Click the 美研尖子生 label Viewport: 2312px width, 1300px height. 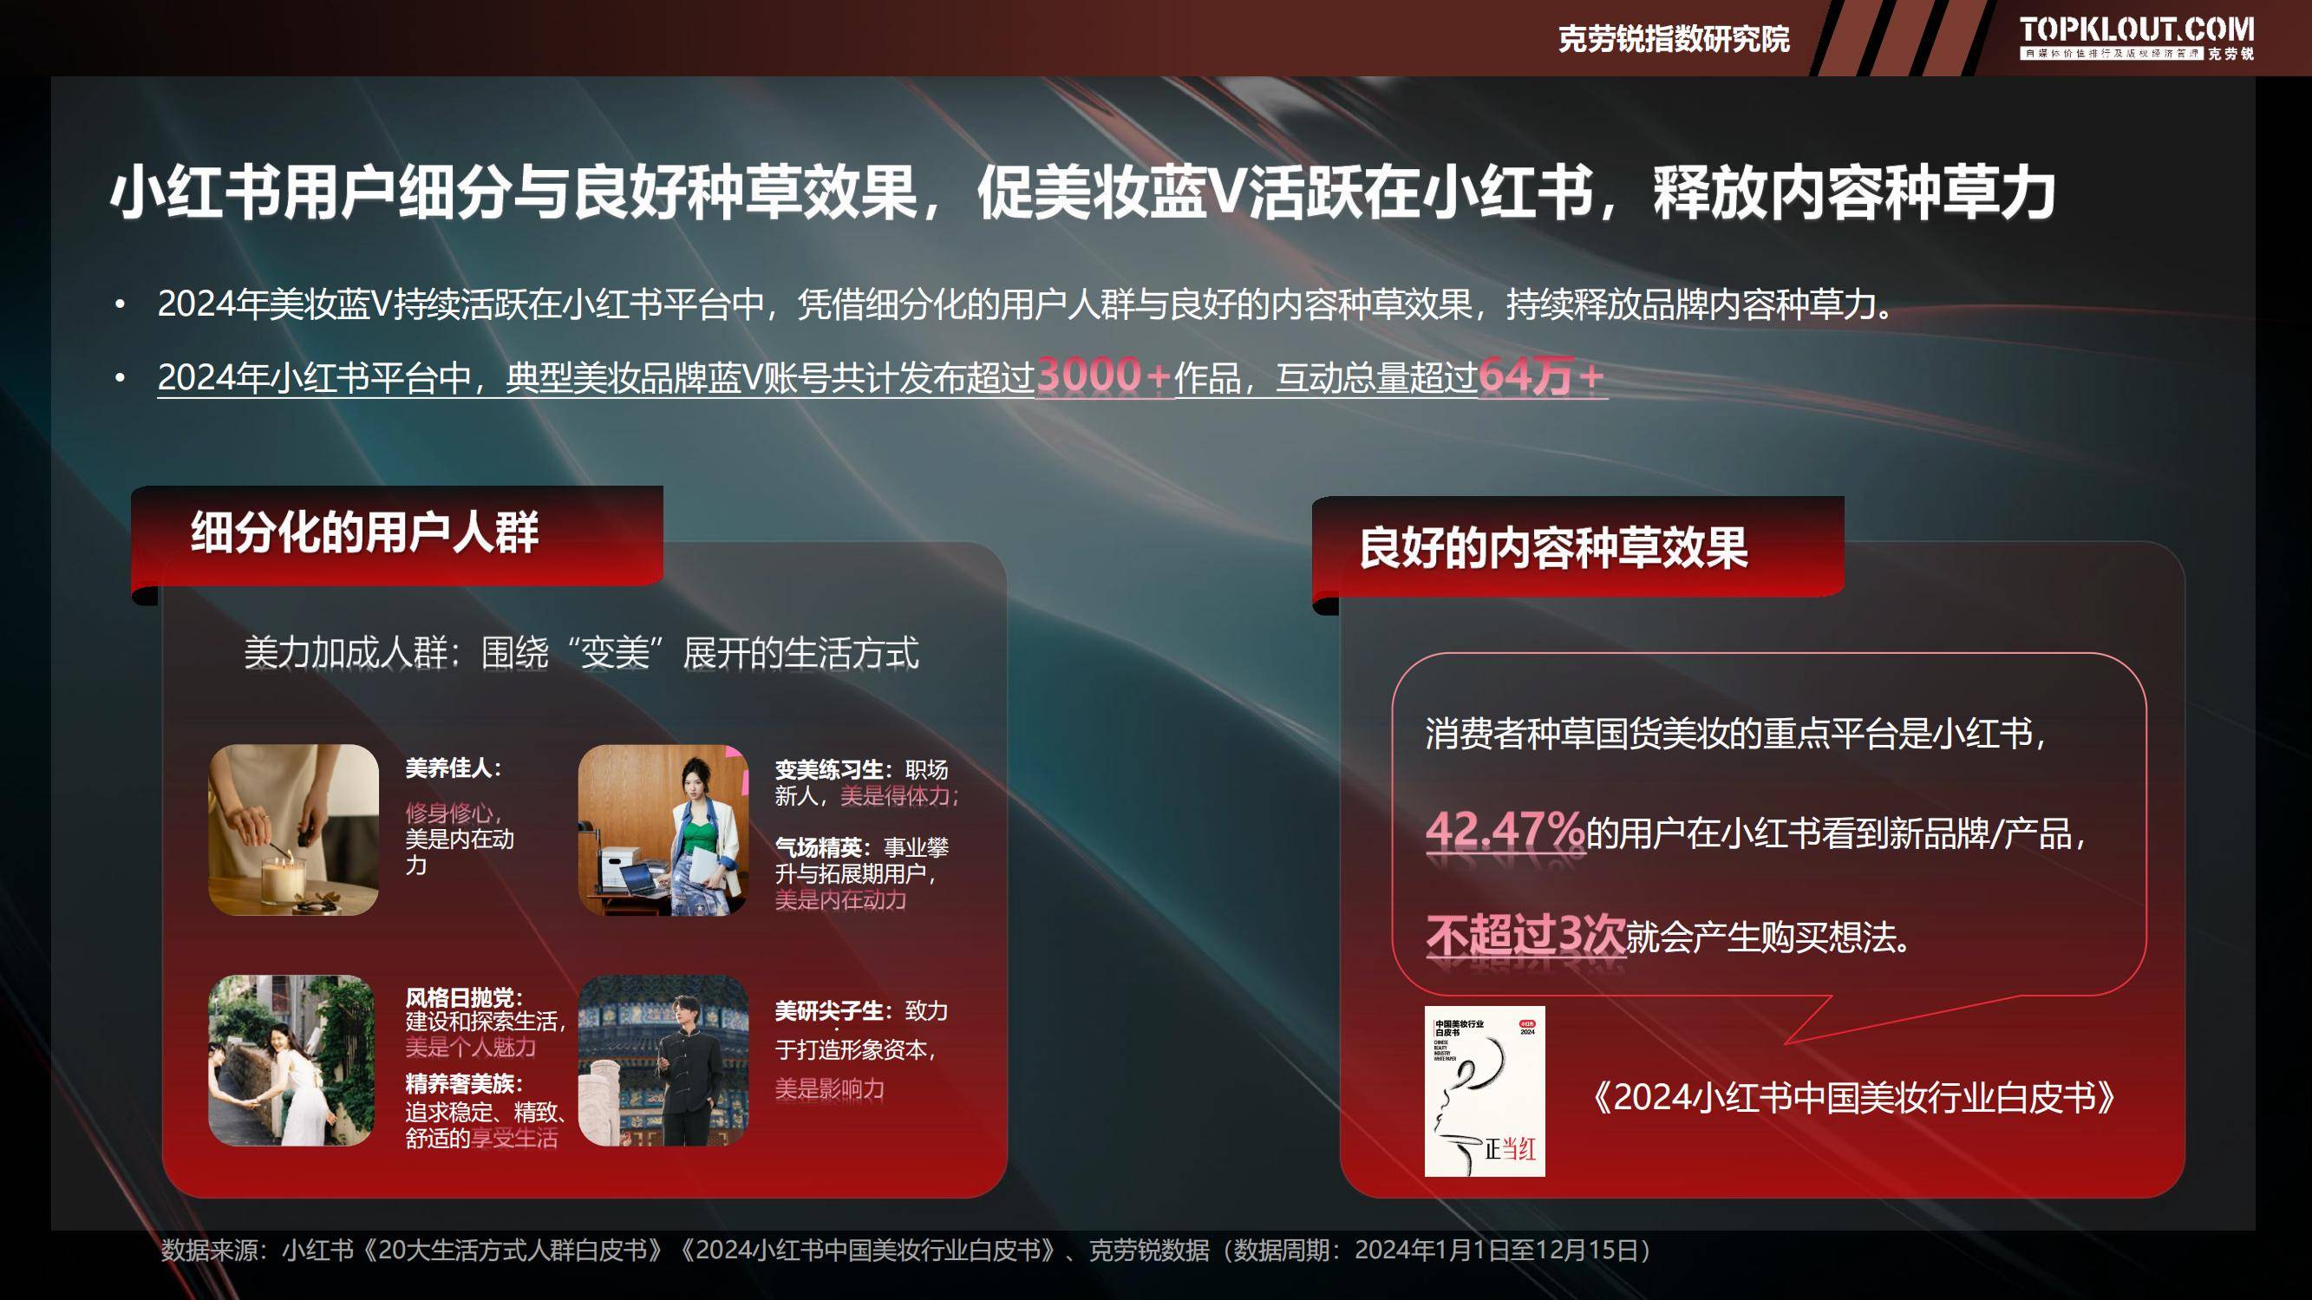coord(833,1011)
